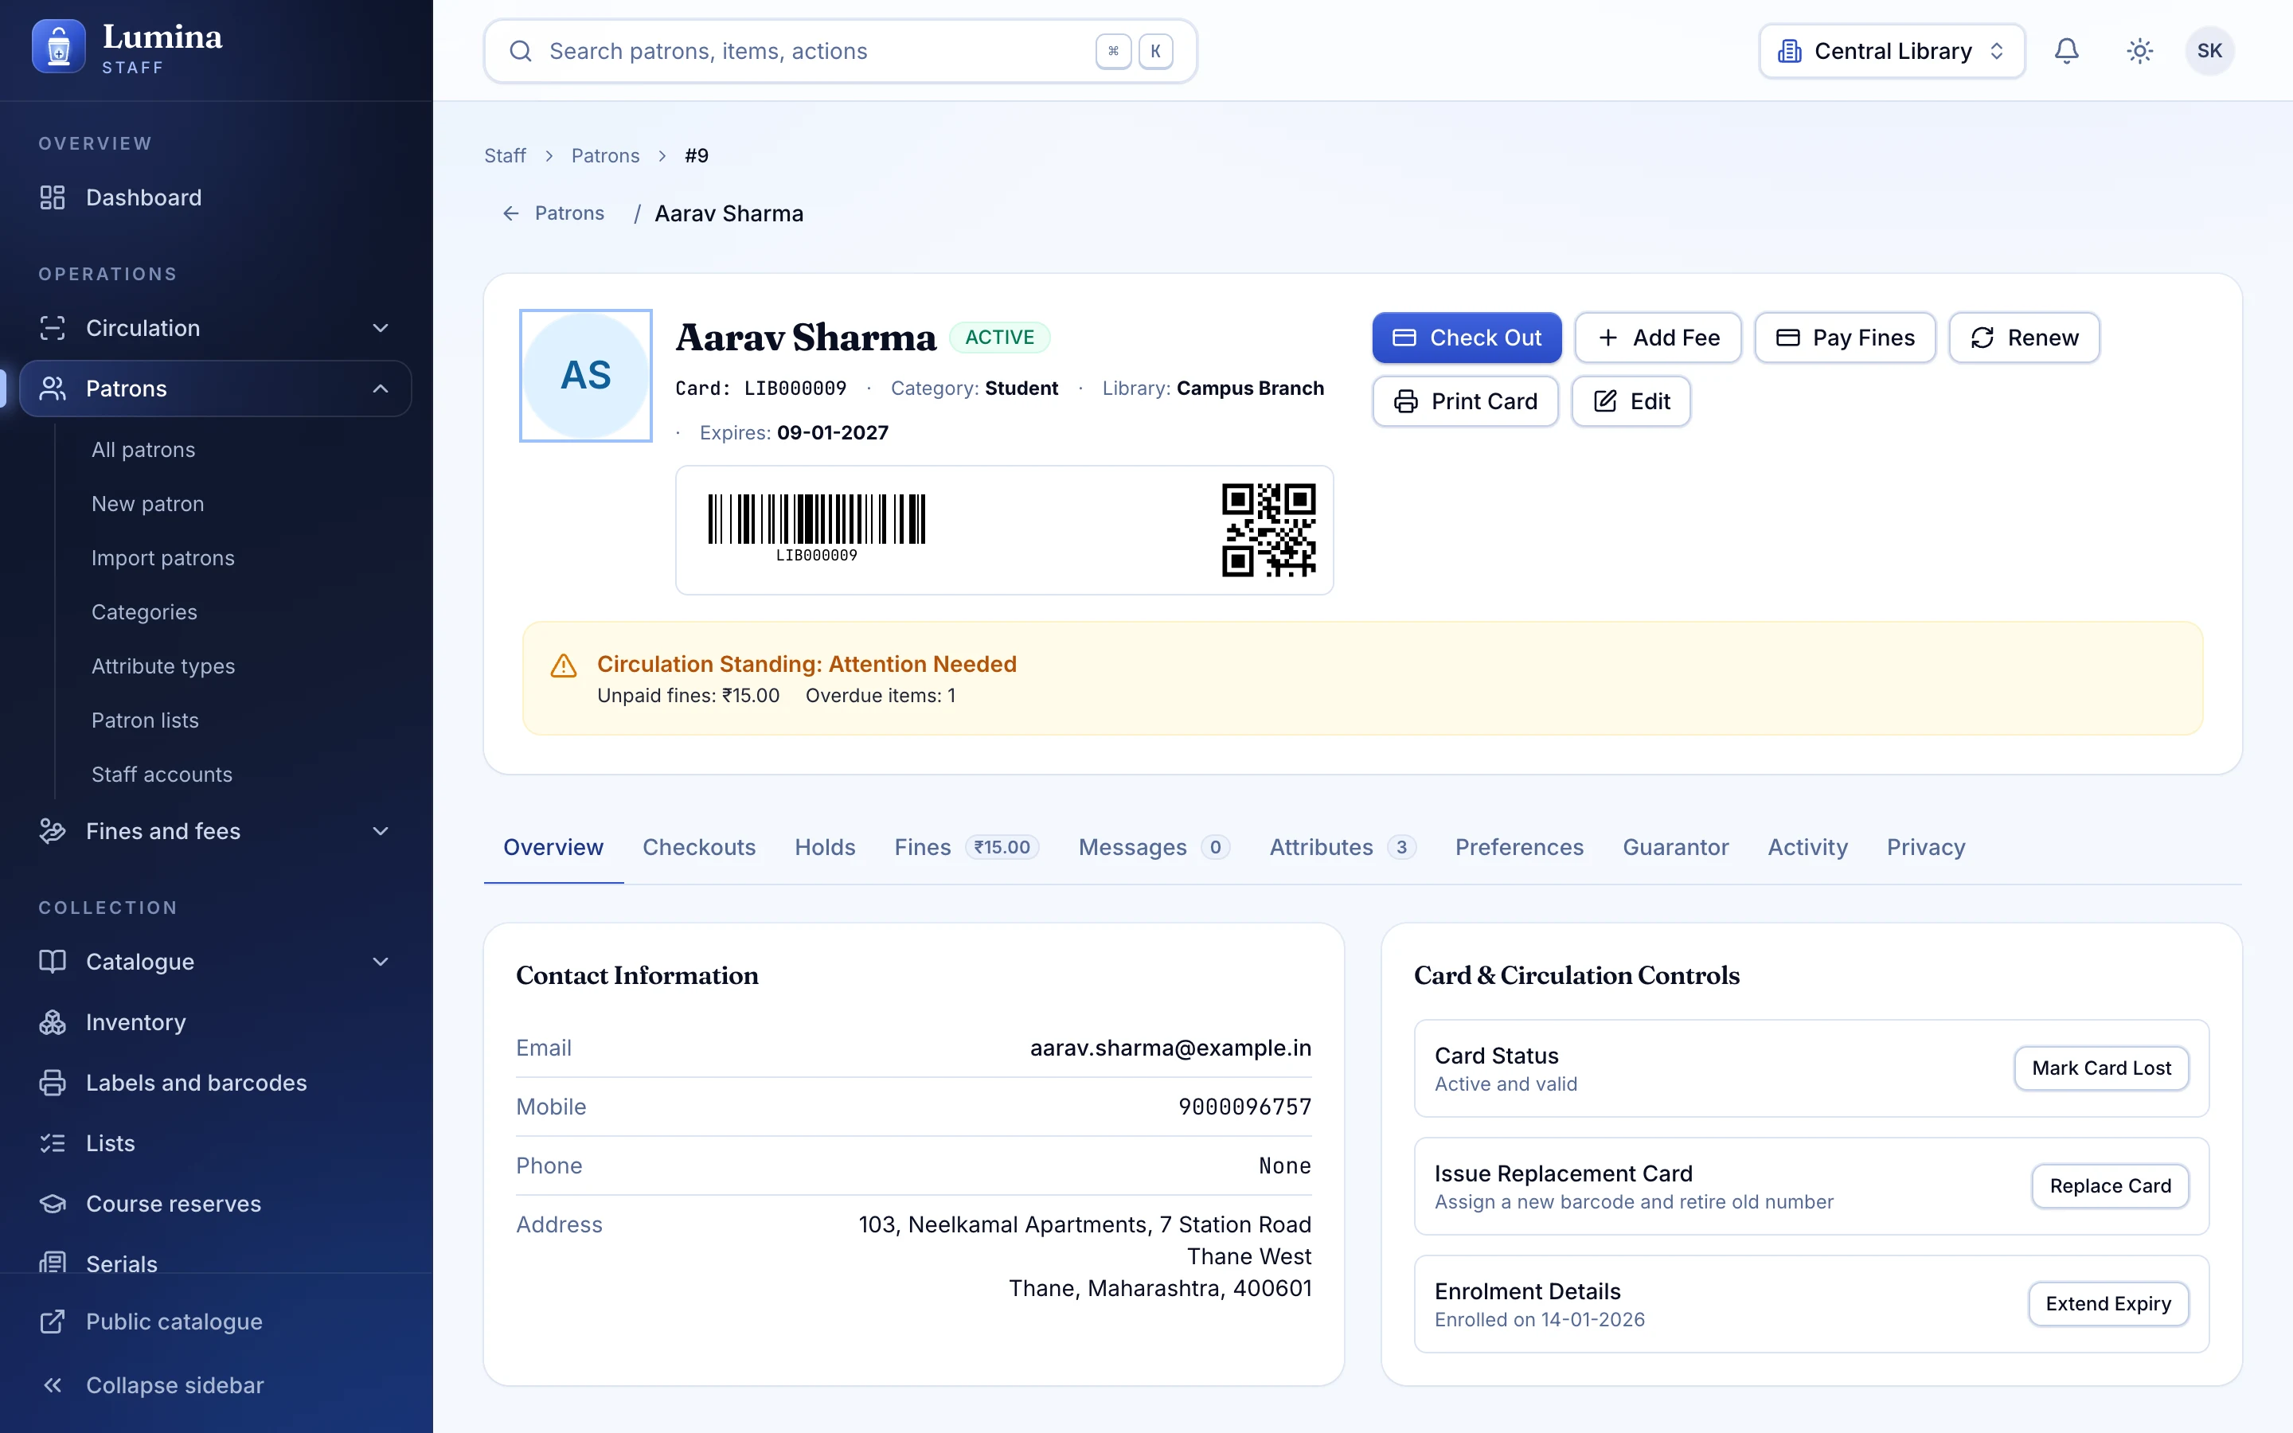Click the Public catalogue external link icon

pyautogui.click(x=52, y=1322)
